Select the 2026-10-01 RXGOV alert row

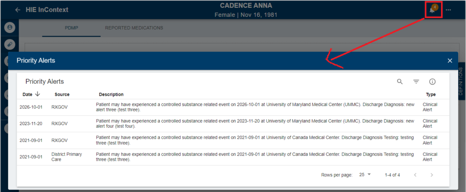click(233, 107)
